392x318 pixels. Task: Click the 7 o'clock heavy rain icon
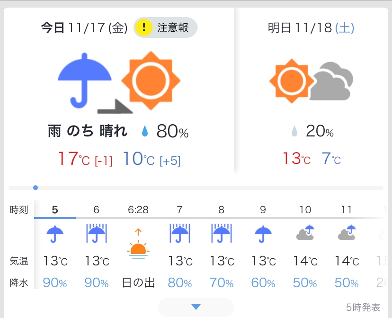(x=180, y=233)
